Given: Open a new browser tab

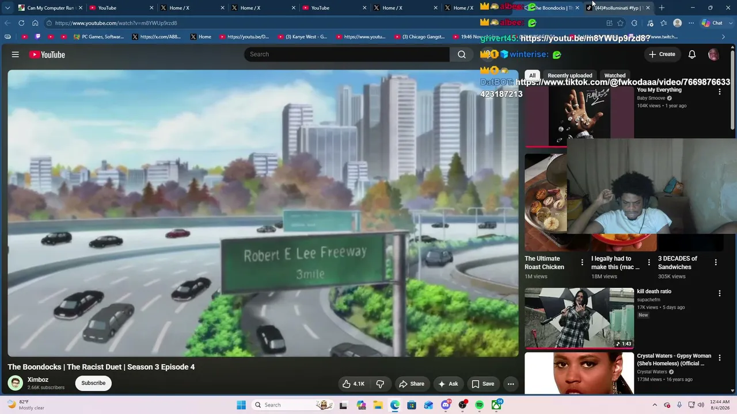Looking at the screenshot, I should pyautogui.click(x=662, y=8).
